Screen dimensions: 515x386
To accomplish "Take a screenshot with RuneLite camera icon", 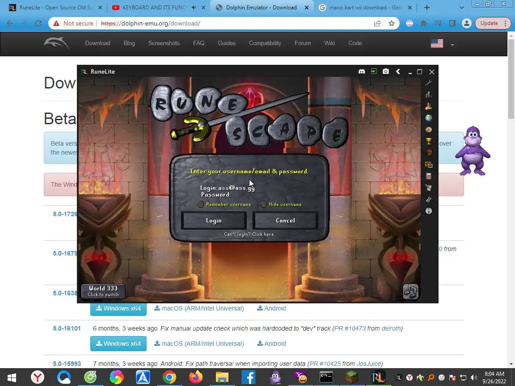I will [386, 71].
